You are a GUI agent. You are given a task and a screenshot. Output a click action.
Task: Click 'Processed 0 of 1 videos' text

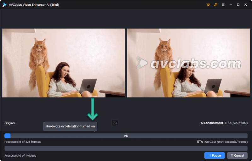[20, 156]
